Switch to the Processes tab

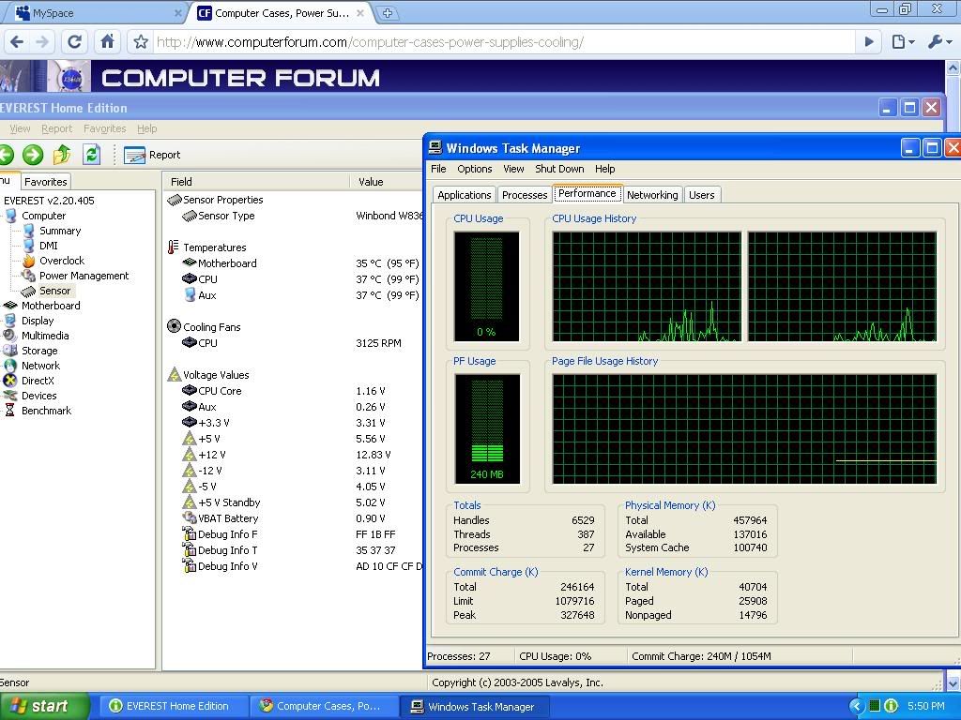tap(525, 195)
